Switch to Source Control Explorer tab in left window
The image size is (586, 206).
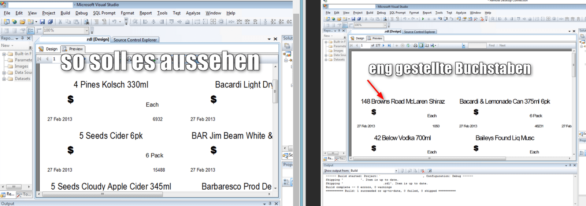135,40
